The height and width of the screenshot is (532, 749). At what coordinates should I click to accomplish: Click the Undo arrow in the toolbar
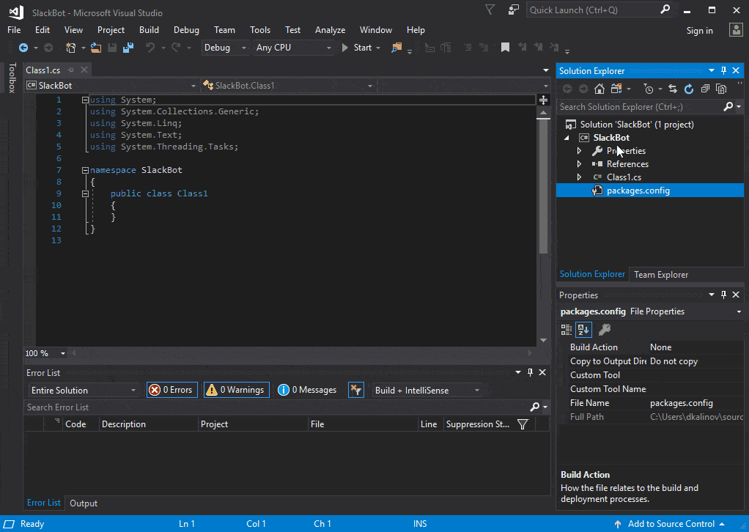150,48
